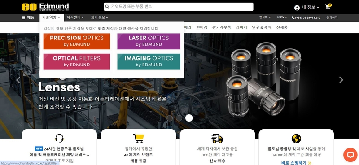
Task: Open the hamburger 제품 menu icon
Action: click(x=23, y=17)
